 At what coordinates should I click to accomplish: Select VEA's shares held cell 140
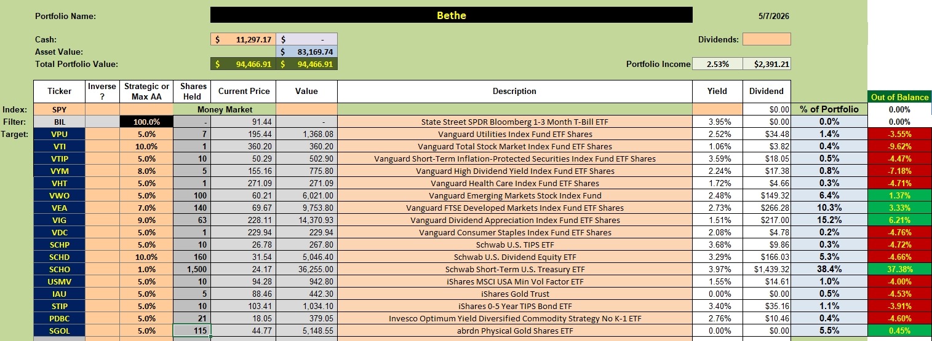pos(191,208)
